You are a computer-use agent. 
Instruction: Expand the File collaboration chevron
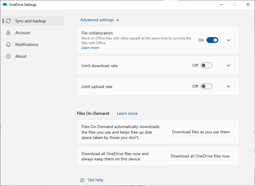[x=229, y=40]
